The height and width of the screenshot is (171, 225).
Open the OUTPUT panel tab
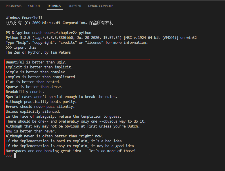(x=34, y=6)
